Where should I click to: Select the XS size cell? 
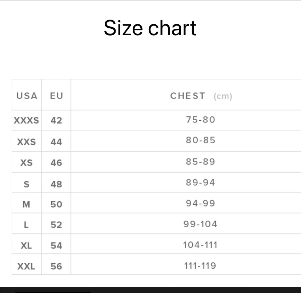pos(27,163)
